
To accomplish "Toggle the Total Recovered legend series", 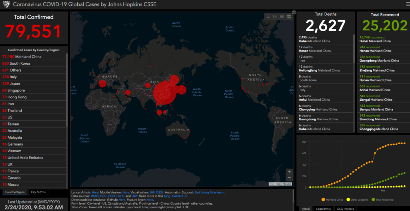I will click(x=382, y=200).
